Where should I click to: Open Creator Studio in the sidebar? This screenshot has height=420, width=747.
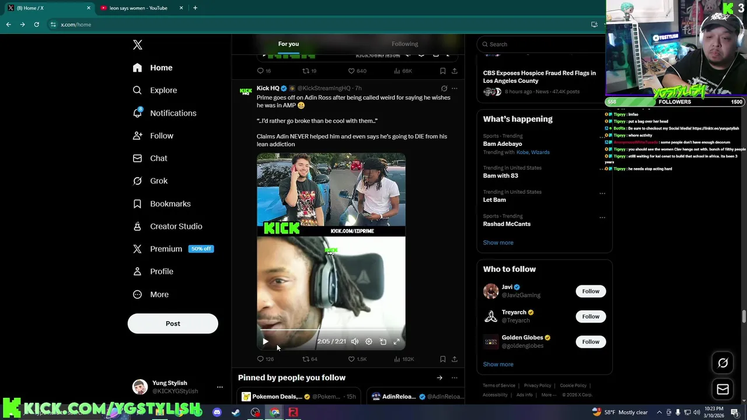(x=167, y=226)
